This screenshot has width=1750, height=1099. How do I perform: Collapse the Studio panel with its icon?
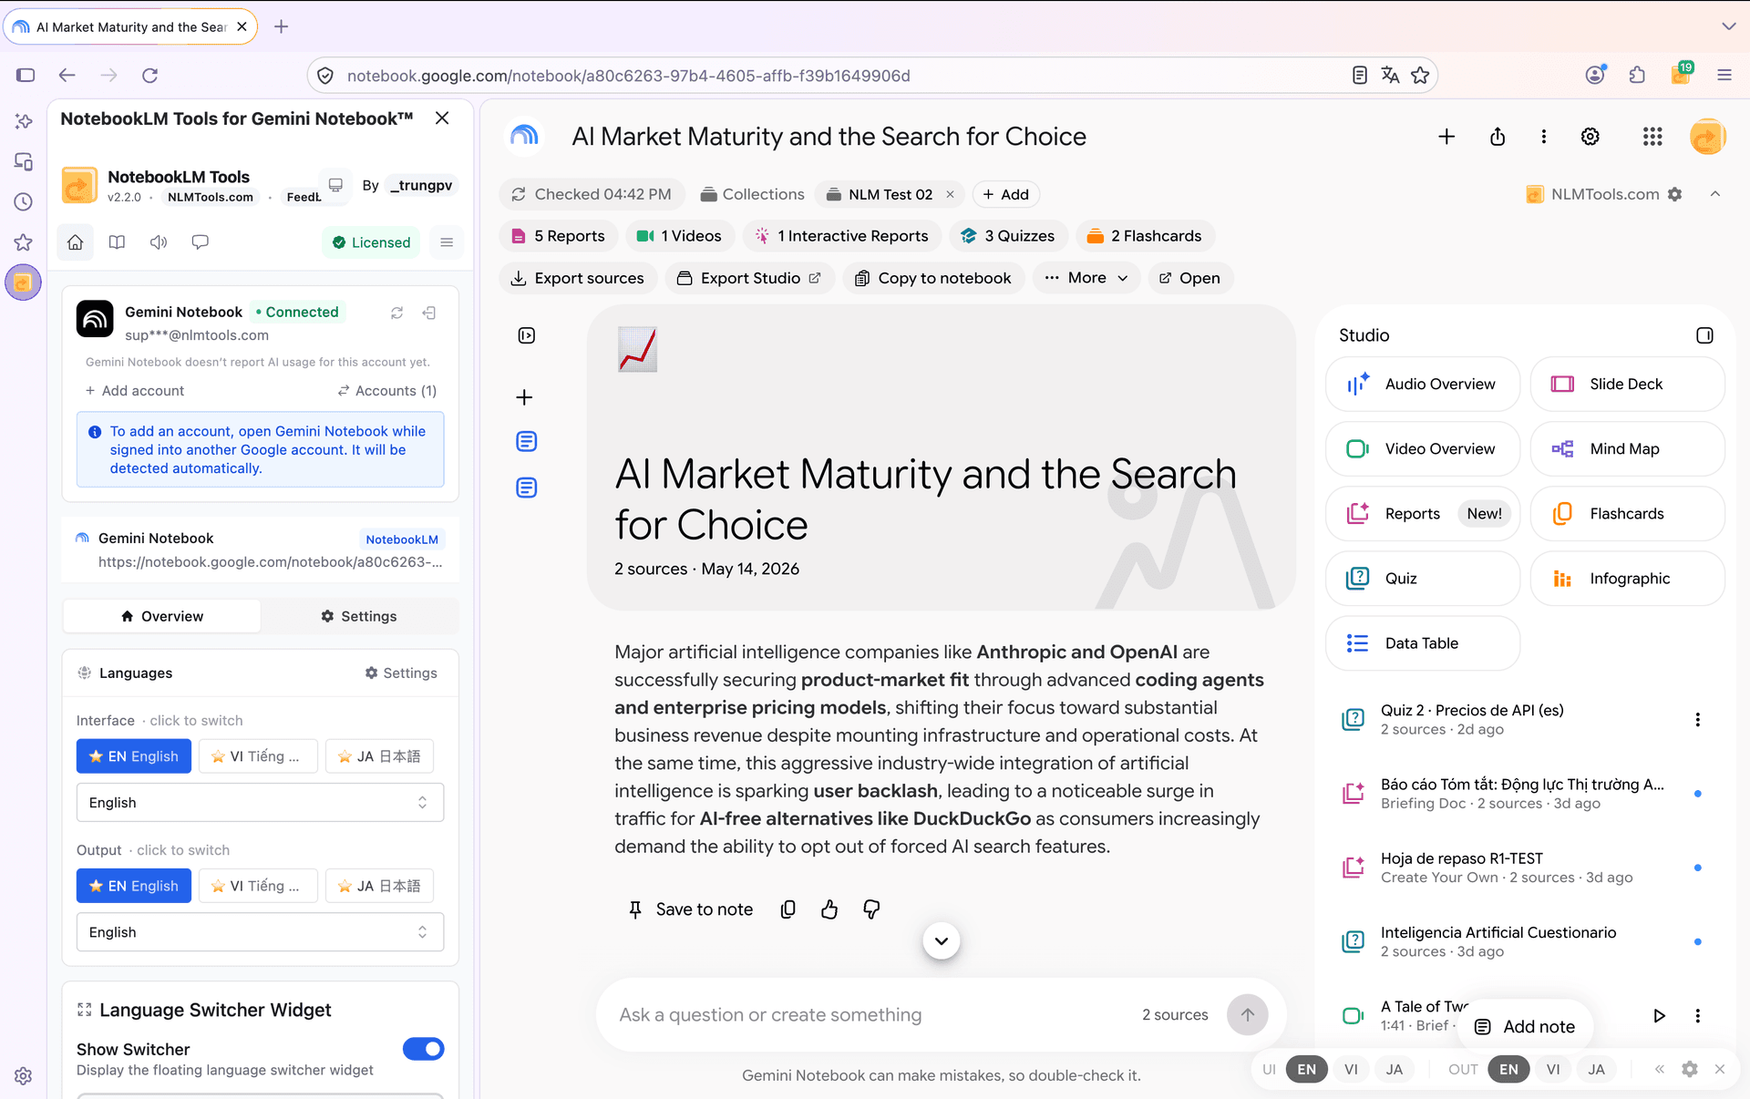coord(1704,335)
